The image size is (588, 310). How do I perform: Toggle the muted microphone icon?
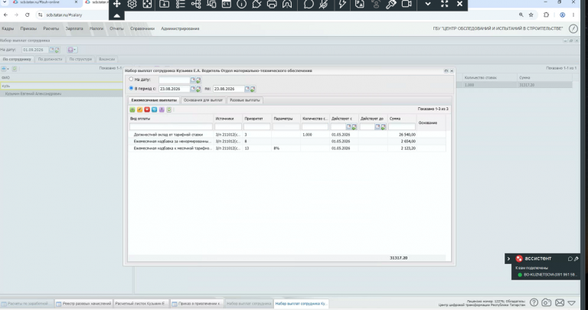click(324, 5)
